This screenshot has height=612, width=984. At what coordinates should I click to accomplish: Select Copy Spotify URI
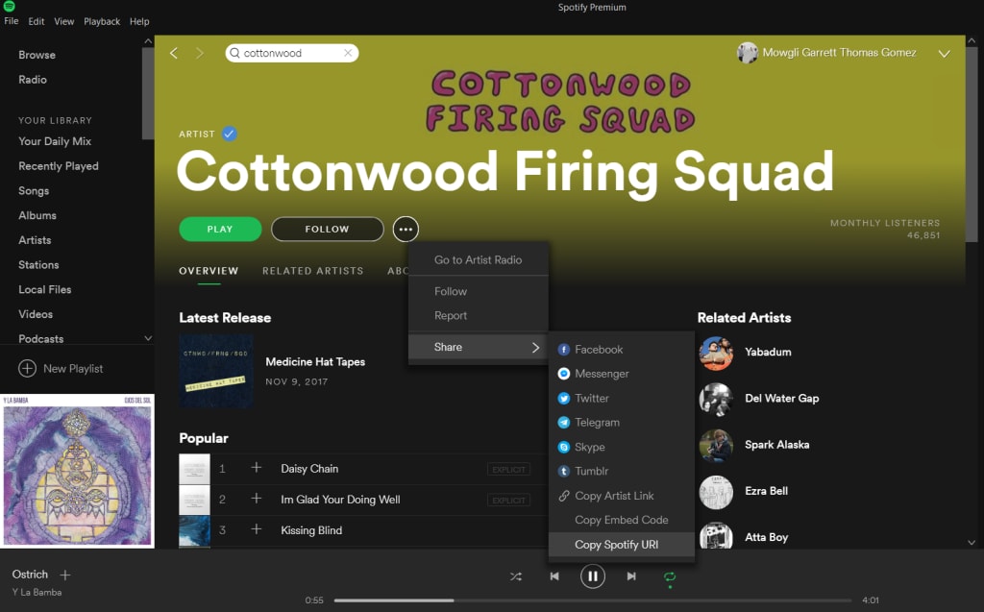pos(622,544)
